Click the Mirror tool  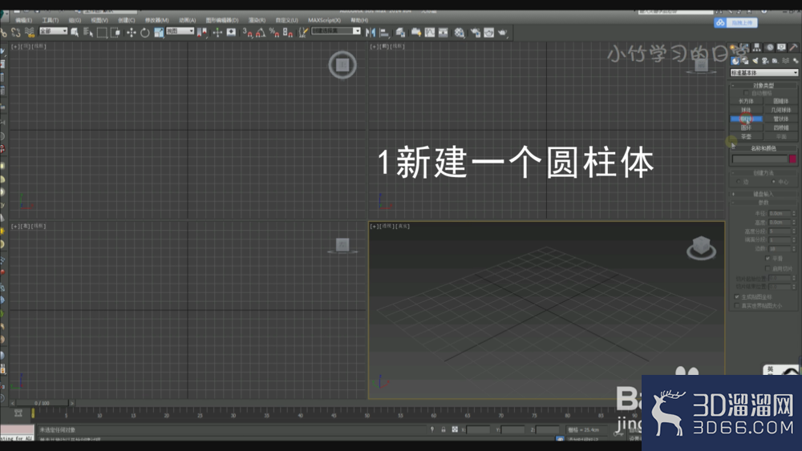(371, 33)
